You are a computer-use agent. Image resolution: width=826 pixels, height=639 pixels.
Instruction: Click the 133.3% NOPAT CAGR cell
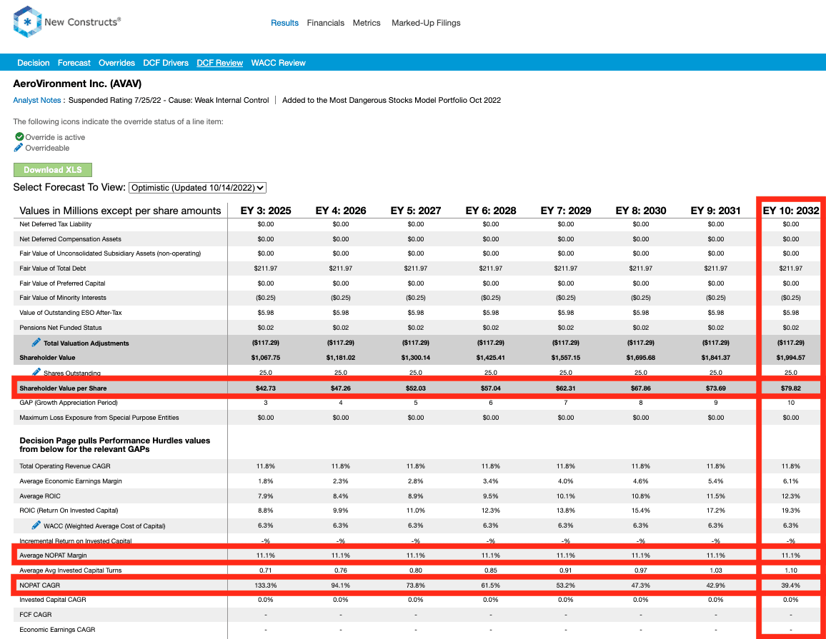coord(266,585)
